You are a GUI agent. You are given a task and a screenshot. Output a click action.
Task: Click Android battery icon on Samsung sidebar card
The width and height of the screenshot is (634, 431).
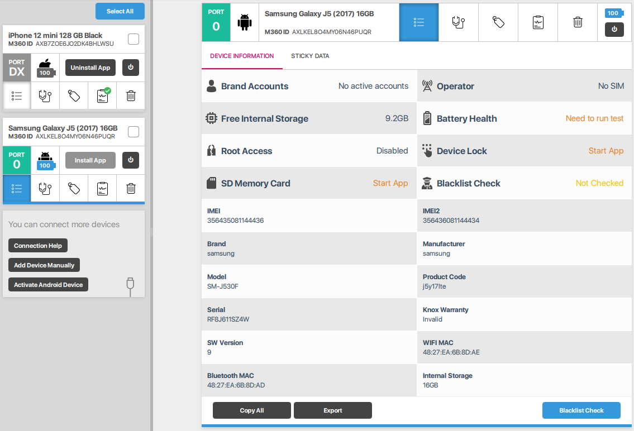pyautogui.click(x=45, y=160)
